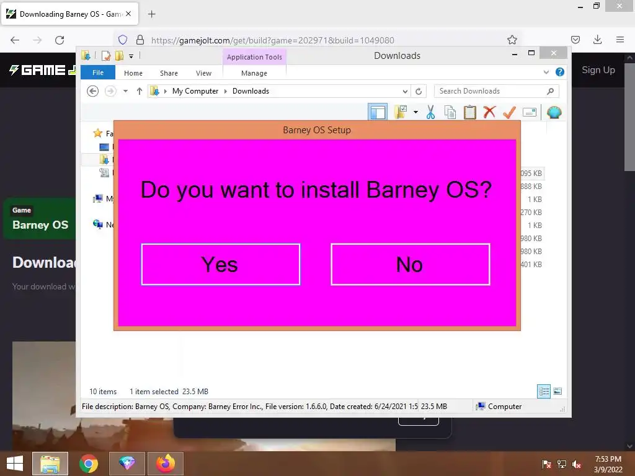
Task: Open the Firefox downloads panel
Action: point(597,40)
